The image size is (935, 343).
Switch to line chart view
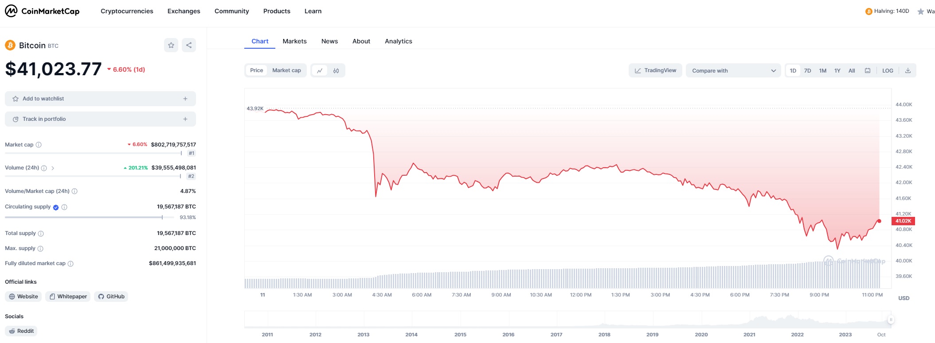pyautogui.click(x=320, y=70)
